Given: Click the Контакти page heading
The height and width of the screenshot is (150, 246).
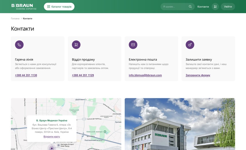Looking at the screenshot, I should [x=22, y=29].
